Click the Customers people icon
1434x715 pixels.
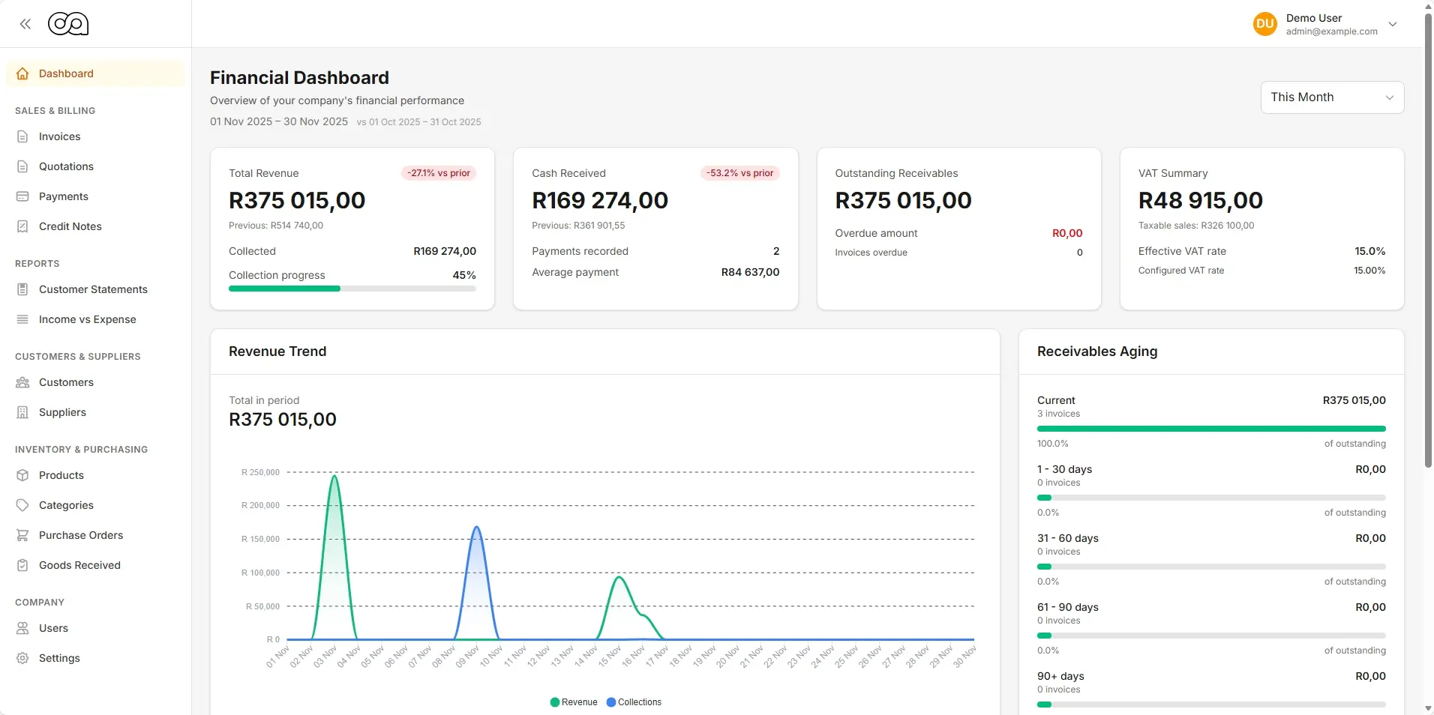click(x=22, y=382)
